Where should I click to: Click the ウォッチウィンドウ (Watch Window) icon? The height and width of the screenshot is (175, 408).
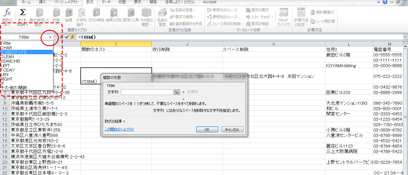(283, 13)
